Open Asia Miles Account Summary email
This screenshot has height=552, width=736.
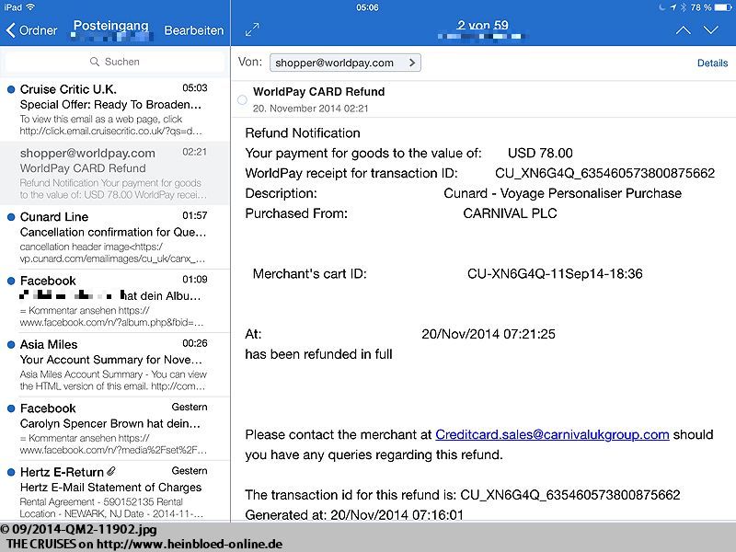(115, 364)
